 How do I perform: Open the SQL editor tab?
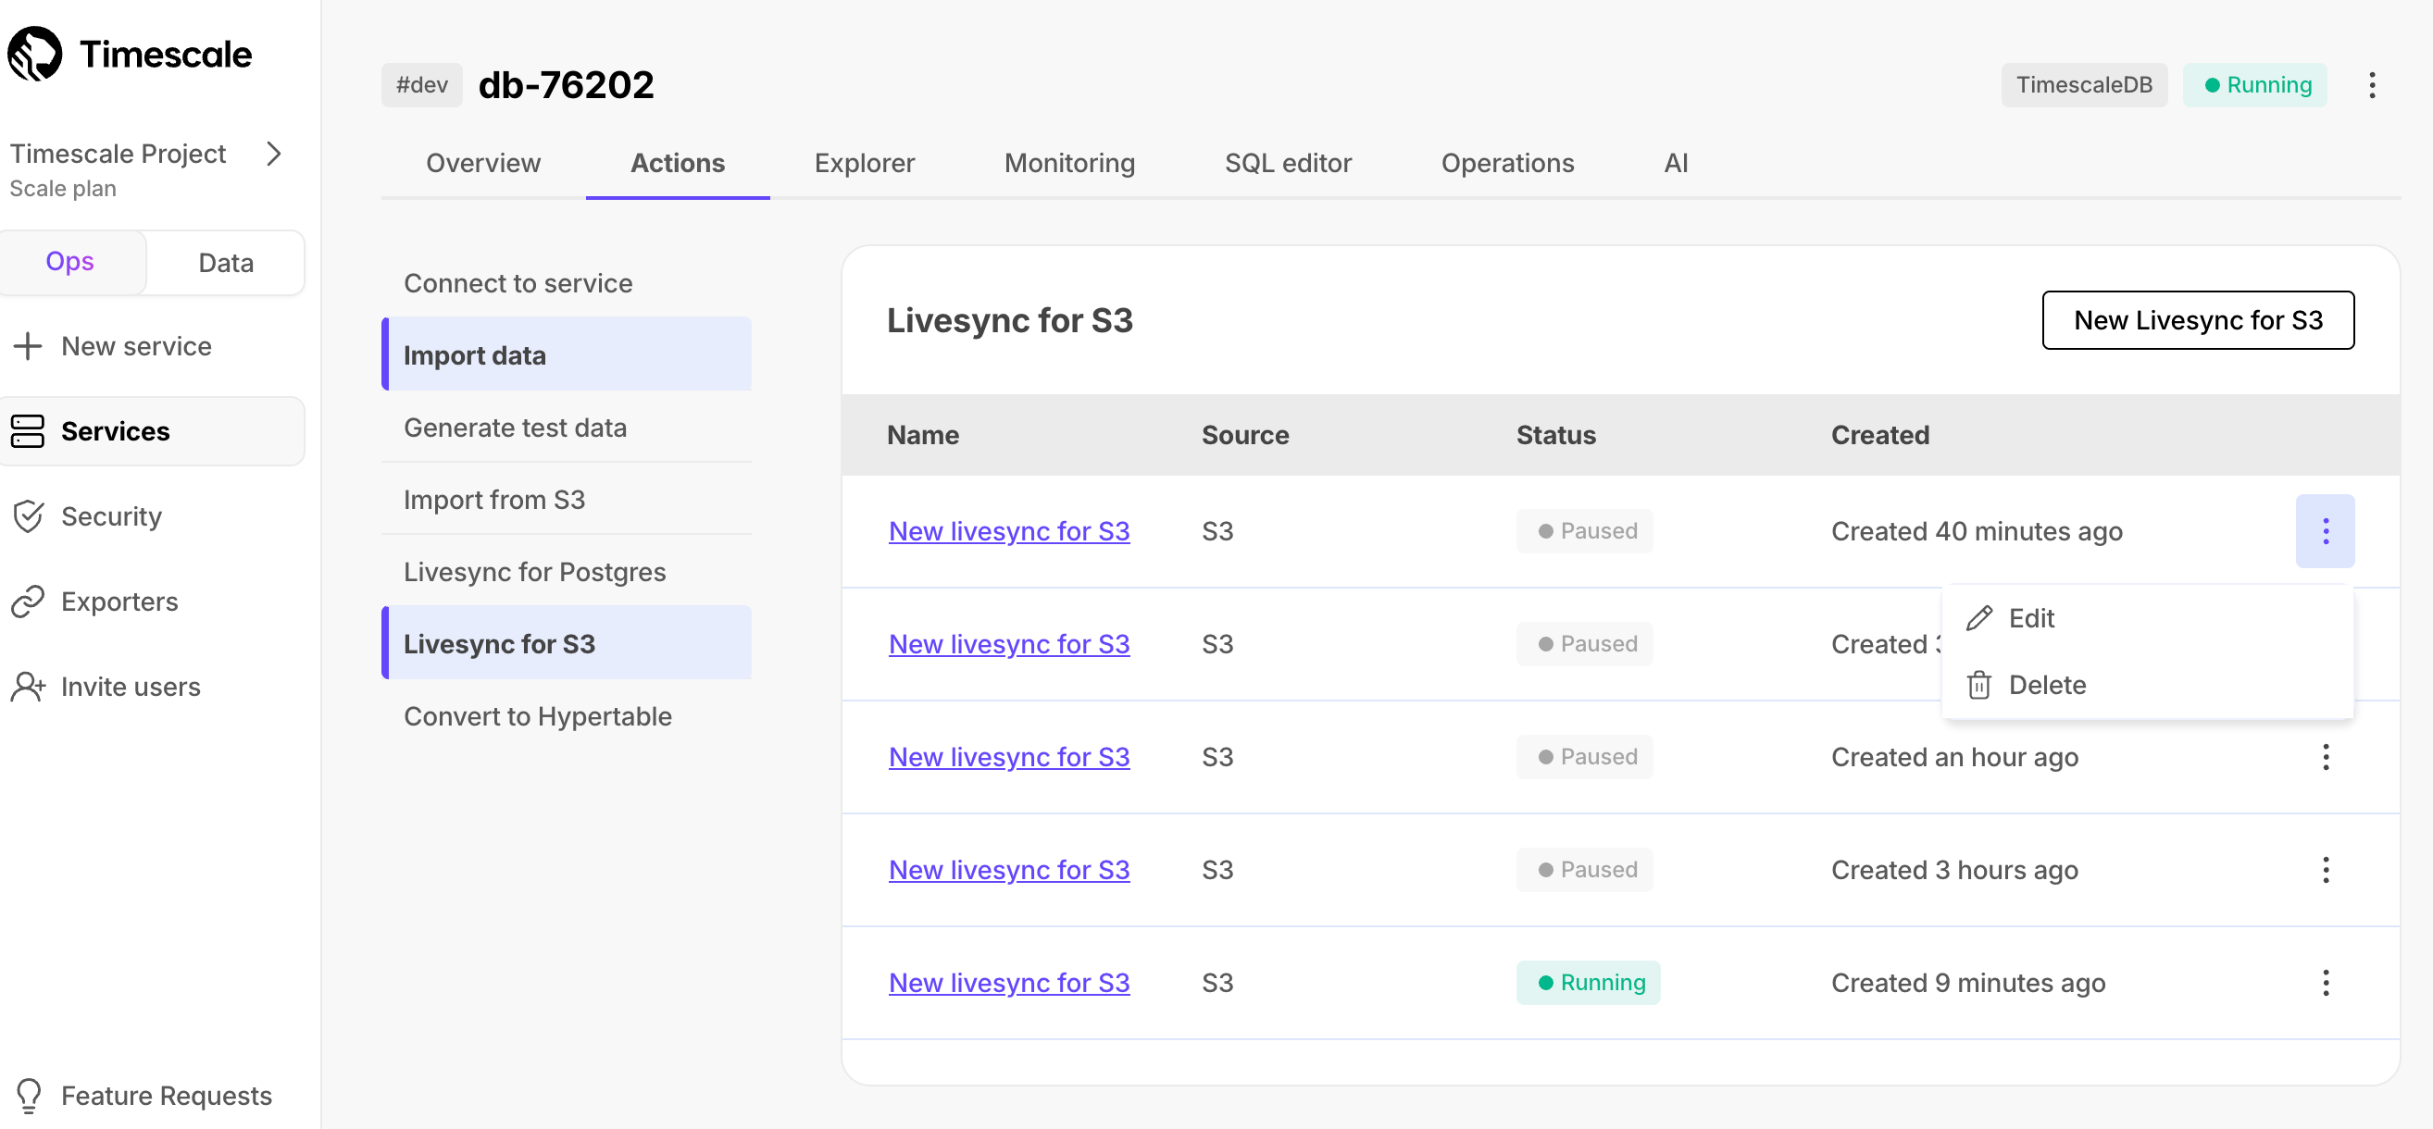click(1288, 163)
